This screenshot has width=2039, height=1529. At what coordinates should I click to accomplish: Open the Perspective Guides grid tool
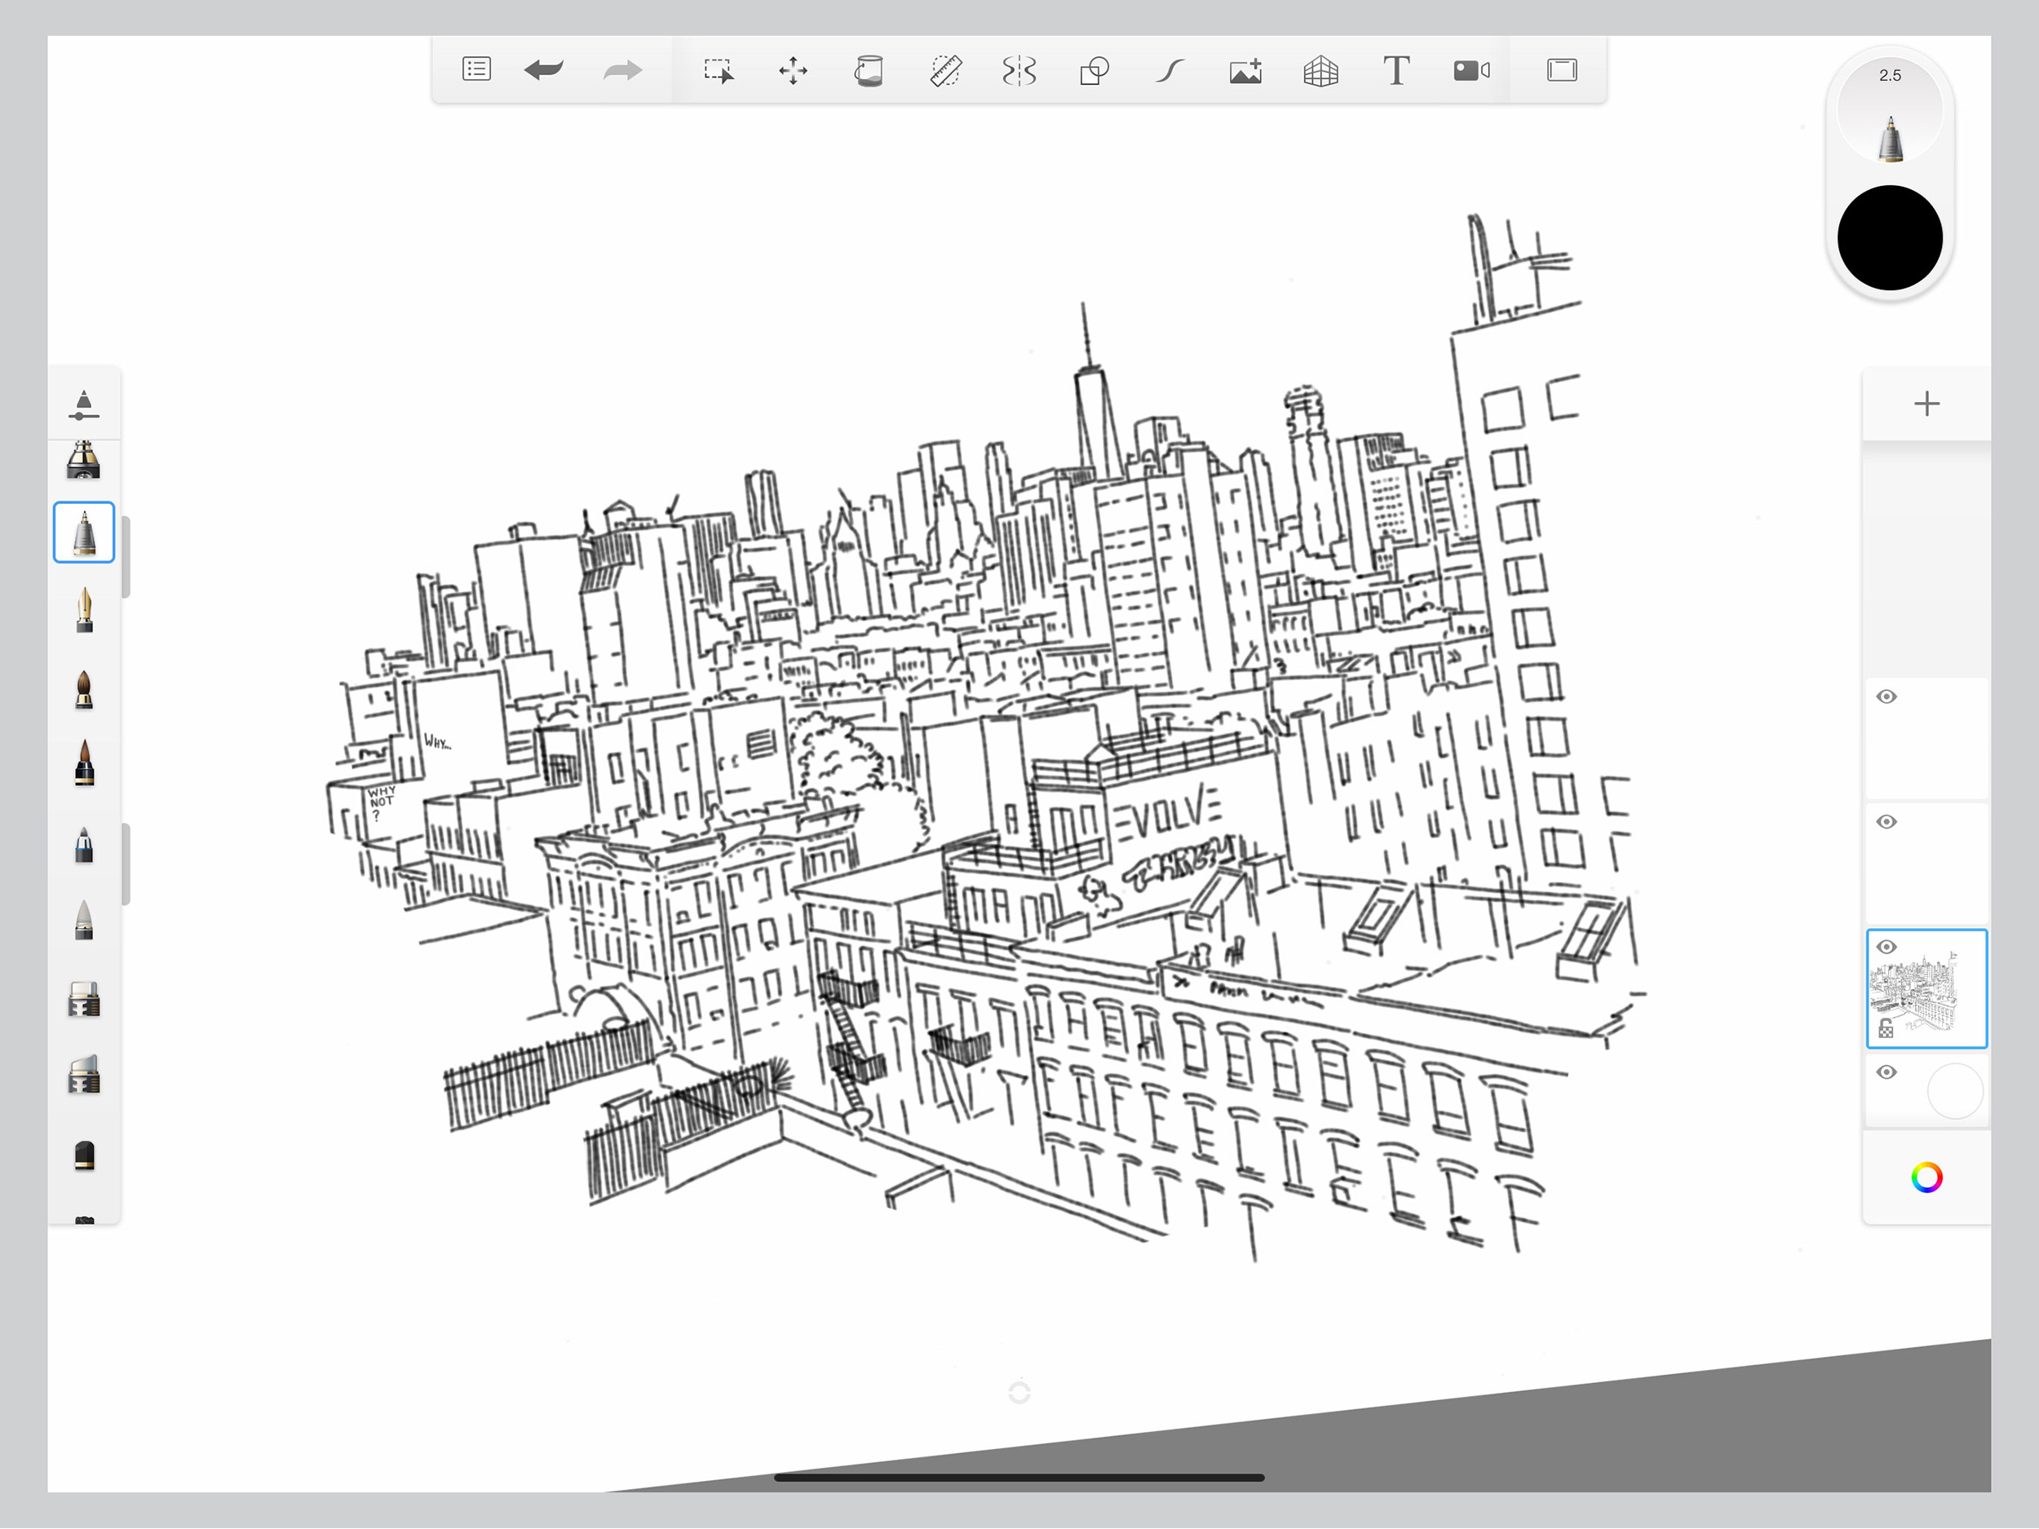pyautogui.click(x=1321, y=71)
